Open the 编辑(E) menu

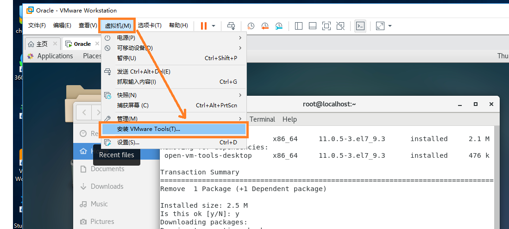[x=63, y=25]
